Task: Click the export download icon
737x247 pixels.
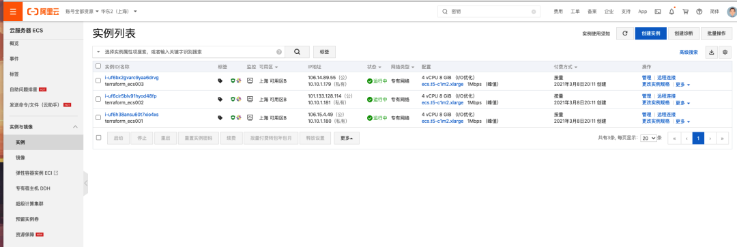Action: [x=711, y=52]
